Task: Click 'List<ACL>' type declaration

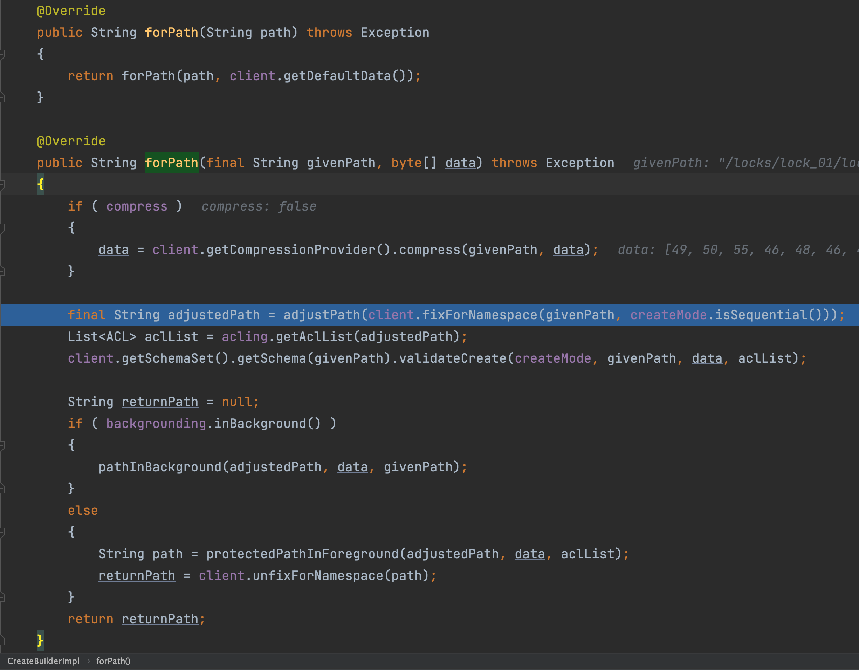Action: [x=102, y=337]
